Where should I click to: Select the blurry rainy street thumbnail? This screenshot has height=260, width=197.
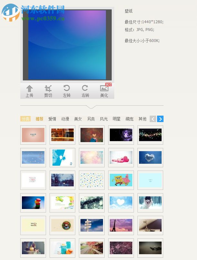[x=62, y=180]
